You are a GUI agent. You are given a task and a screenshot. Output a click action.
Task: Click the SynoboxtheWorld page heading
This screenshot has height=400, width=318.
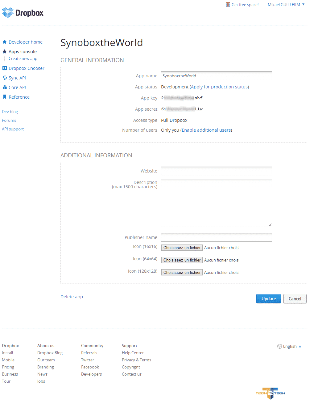coord(101,43)
